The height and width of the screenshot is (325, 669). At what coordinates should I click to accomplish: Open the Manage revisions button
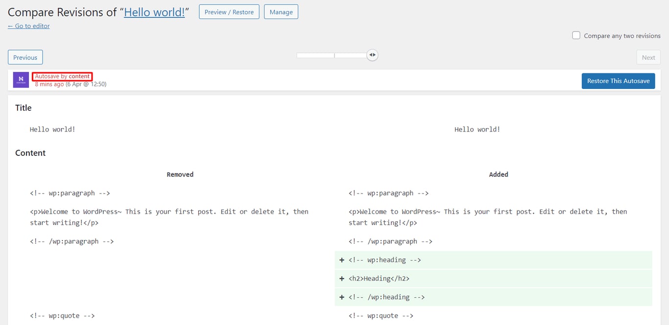[x=281, y=12]
